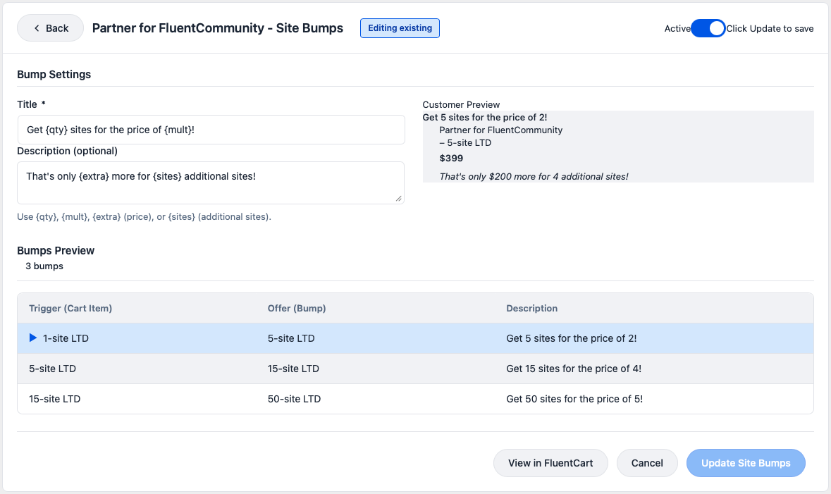Cancel editing the site bumps
This screenshot has height=494, width=831.
click(647, 463)
